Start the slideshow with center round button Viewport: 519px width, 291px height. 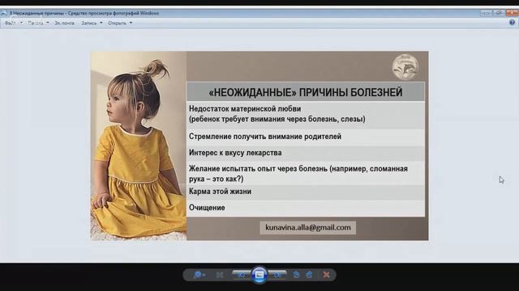[x=259, y=275]
